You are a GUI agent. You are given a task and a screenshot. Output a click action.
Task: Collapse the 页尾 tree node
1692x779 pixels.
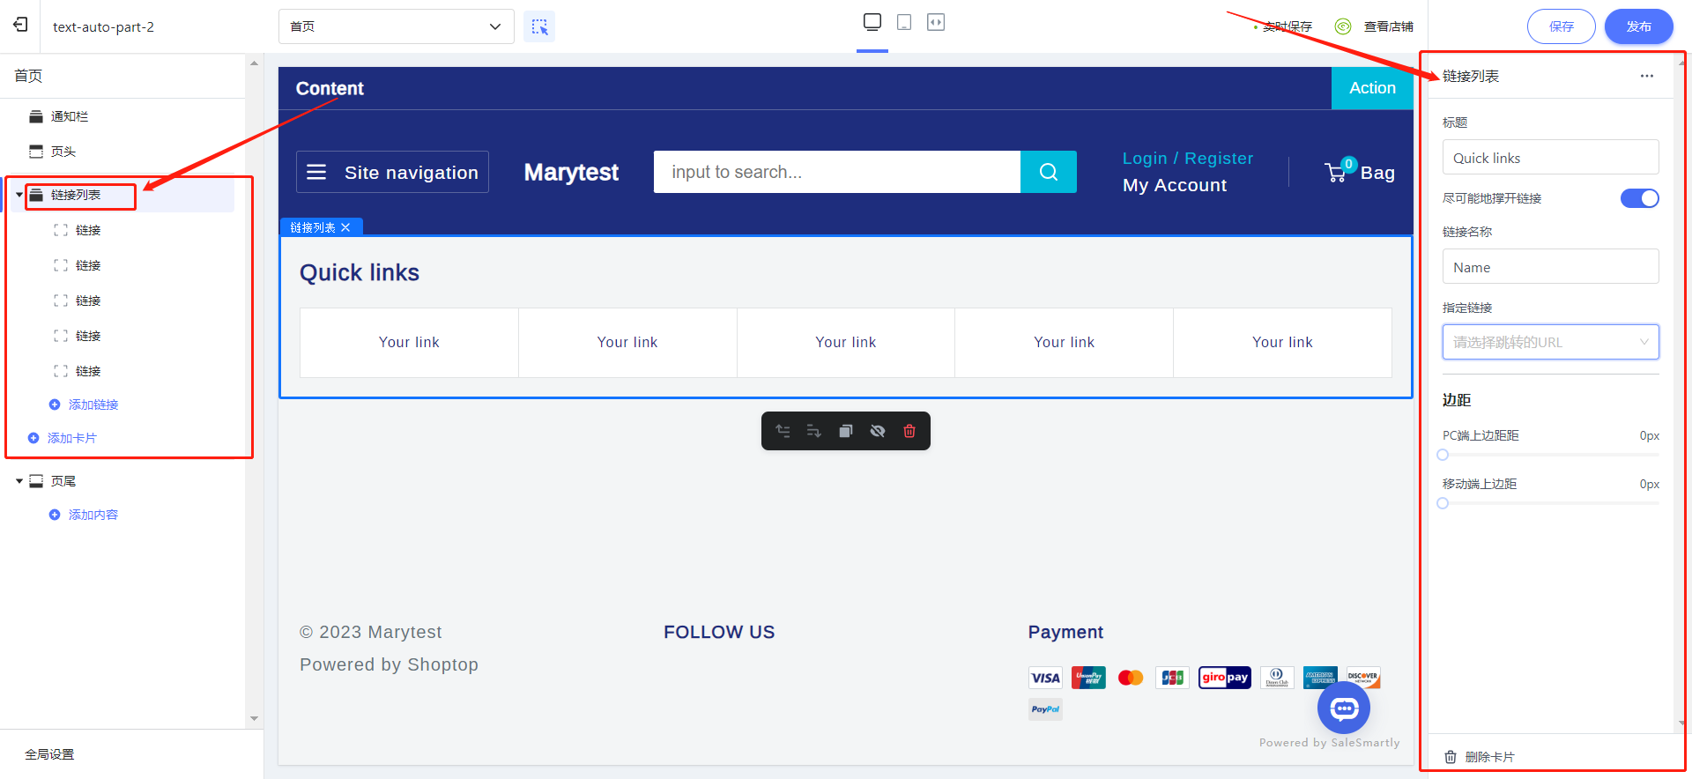pyautogui.click(x=19, y=481)
